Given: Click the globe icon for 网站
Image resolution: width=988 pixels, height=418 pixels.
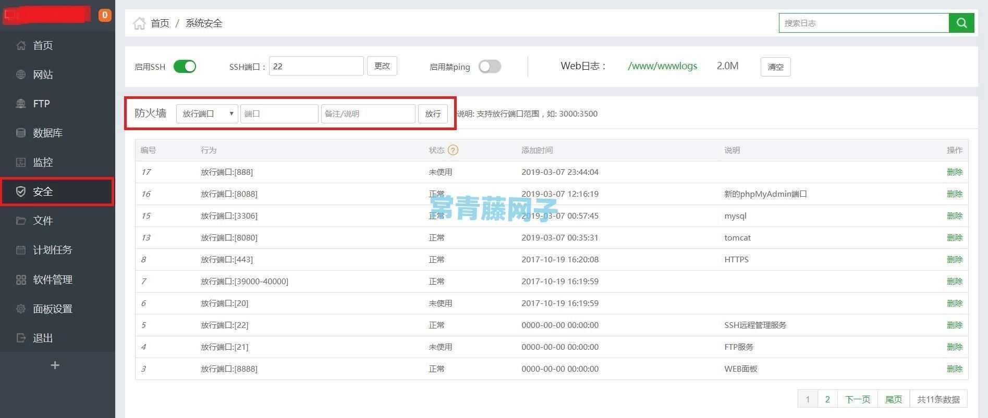Looking at the screenshot, I should coord(21,74).
